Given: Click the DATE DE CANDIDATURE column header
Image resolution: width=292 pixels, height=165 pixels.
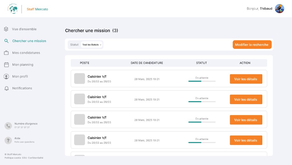Looking at the screenshot, I should coord(147,63).
